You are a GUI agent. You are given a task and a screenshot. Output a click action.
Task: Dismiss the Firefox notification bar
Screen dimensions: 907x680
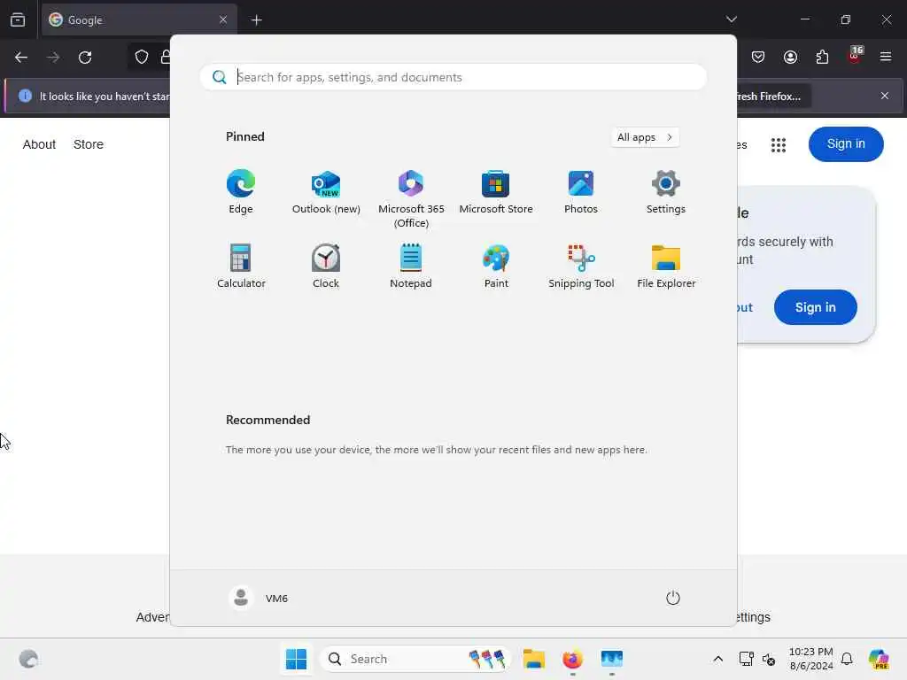point(885,96)
